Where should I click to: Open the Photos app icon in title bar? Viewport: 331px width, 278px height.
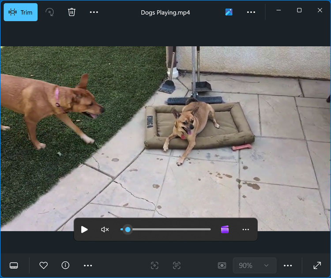click(x=229, y=12)
